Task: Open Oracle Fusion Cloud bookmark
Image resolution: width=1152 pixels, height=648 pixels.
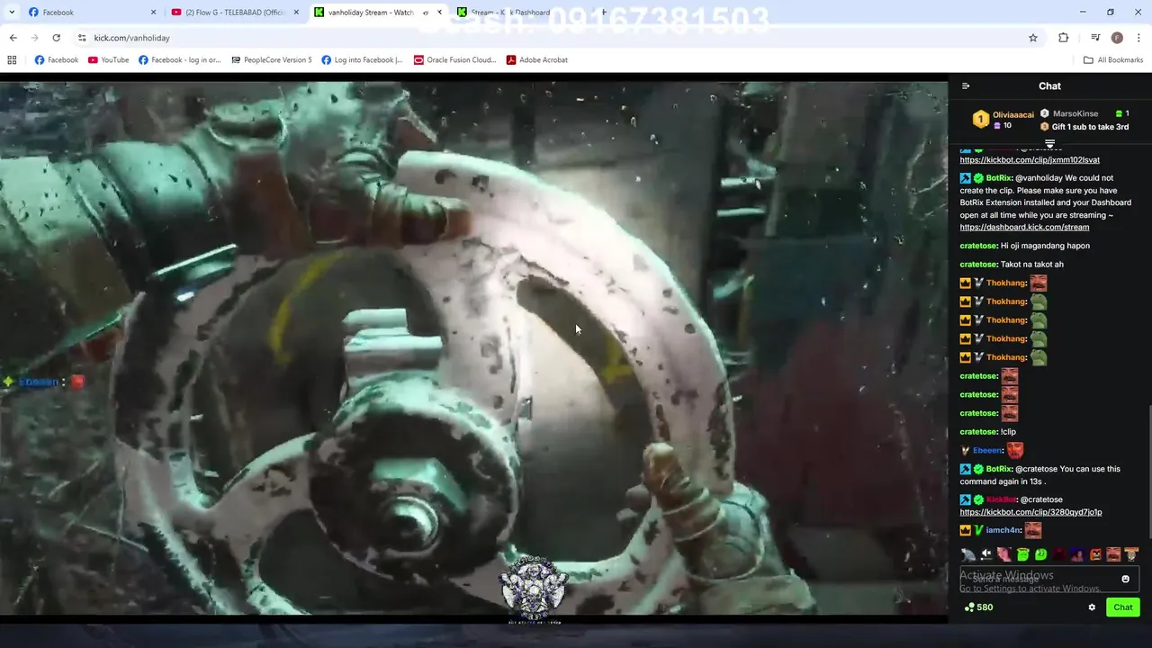Action: click(454, 60)
